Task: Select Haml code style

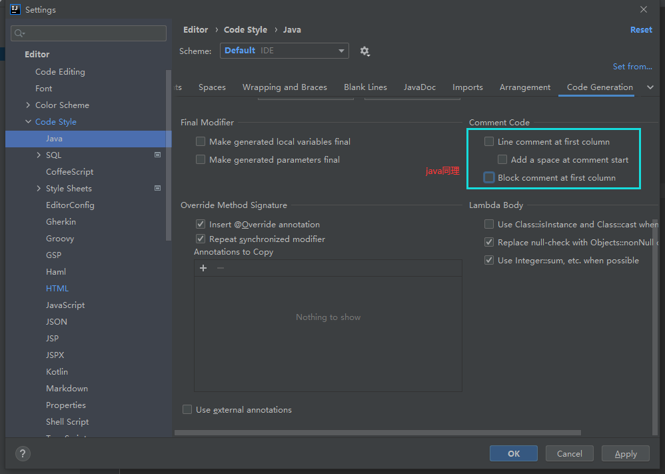Action: click(55, 271)
